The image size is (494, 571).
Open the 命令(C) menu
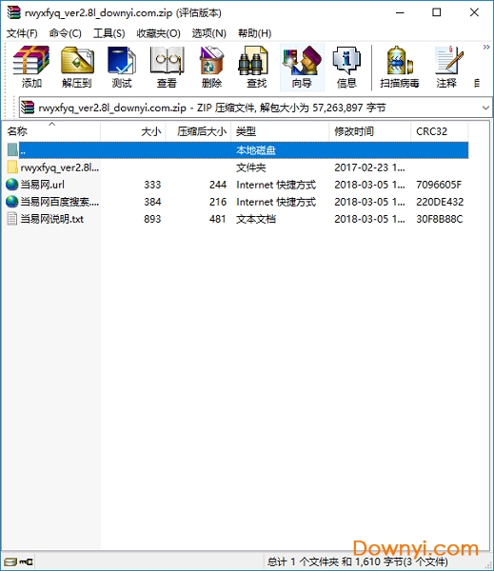coord(66,33)
